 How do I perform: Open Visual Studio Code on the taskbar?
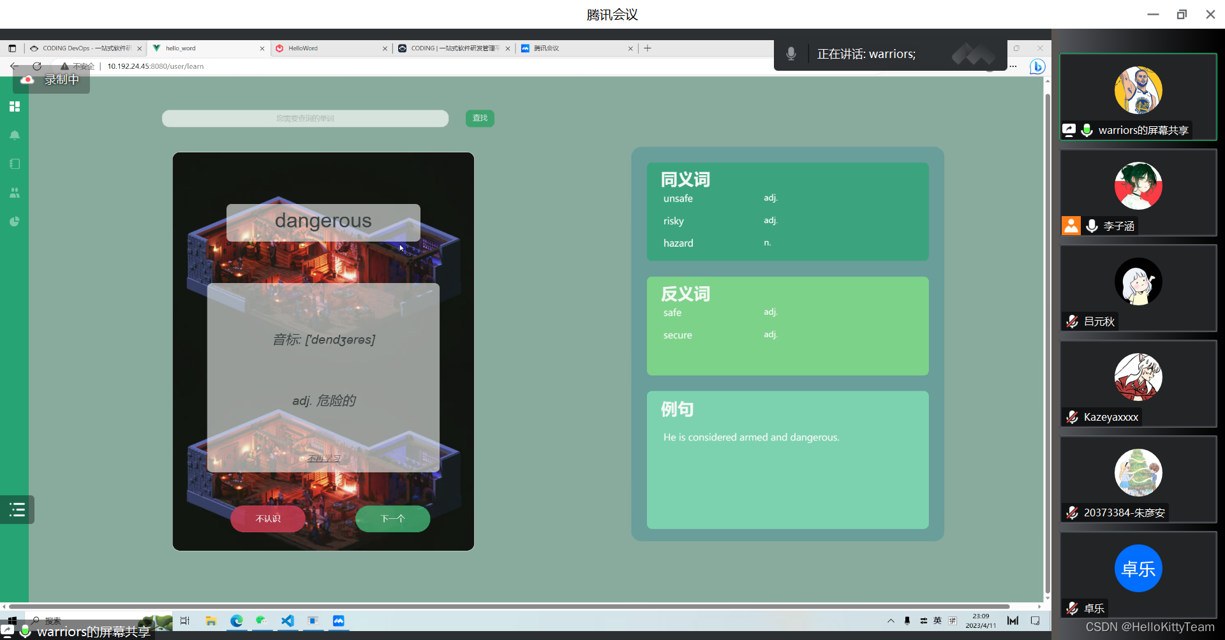[x=288, y=621]
